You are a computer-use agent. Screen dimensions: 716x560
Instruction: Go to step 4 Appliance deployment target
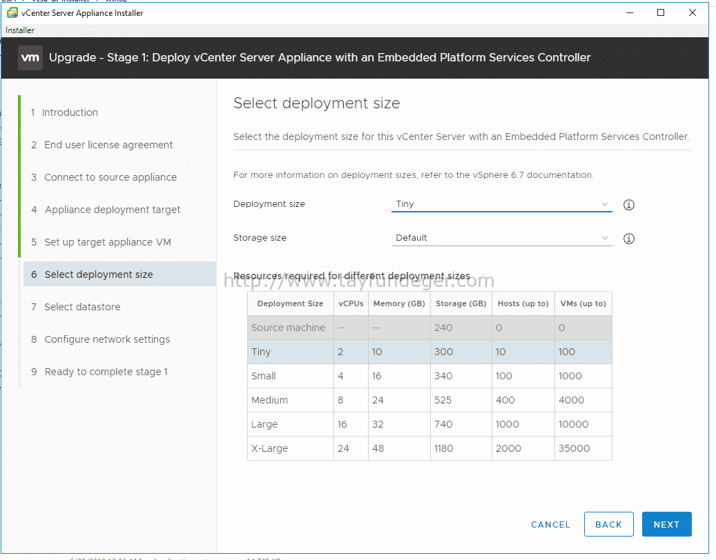click(106, 210)
